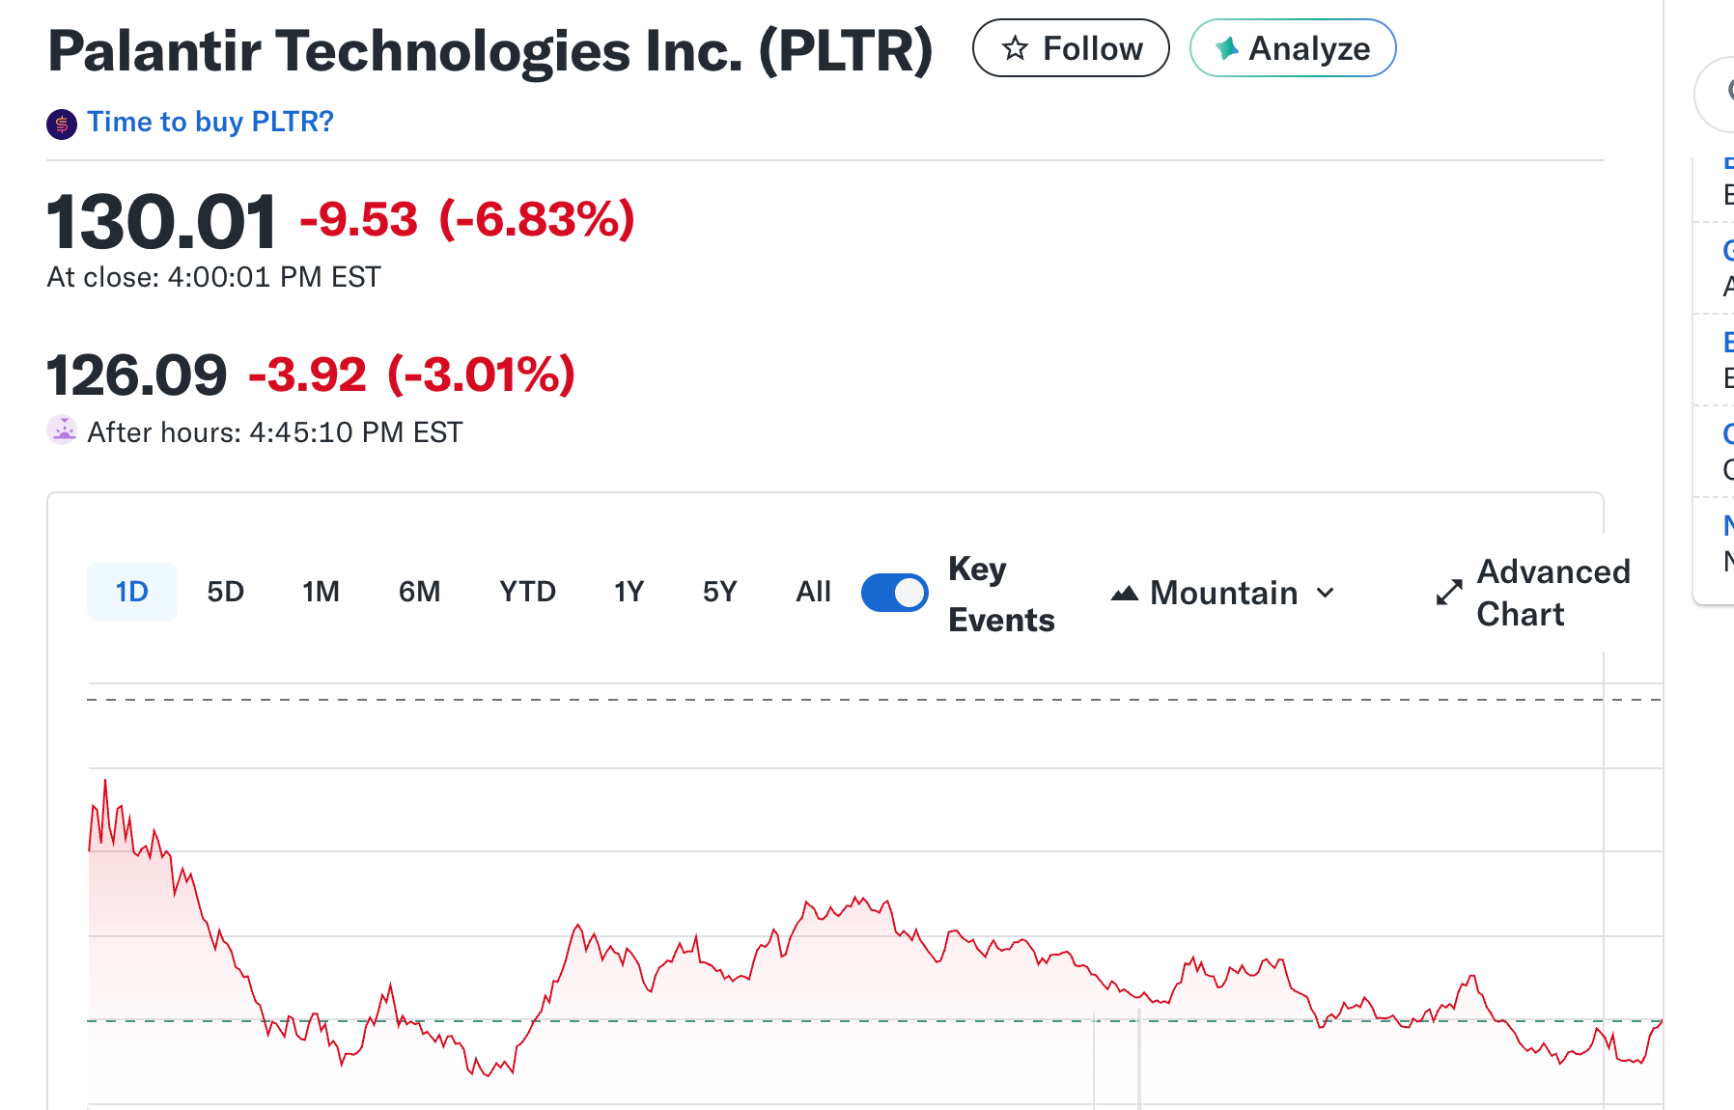View the 5Y price history
The image size is (1734, 1110).
pos(719,592)
